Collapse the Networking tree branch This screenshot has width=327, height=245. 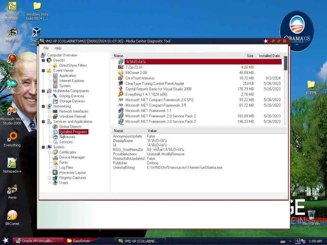(x=43, y=106)
